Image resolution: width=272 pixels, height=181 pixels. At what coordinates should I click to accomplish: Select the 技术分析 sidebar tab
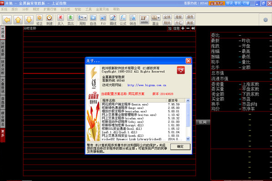pyautogui.click(x=3, y=67)
